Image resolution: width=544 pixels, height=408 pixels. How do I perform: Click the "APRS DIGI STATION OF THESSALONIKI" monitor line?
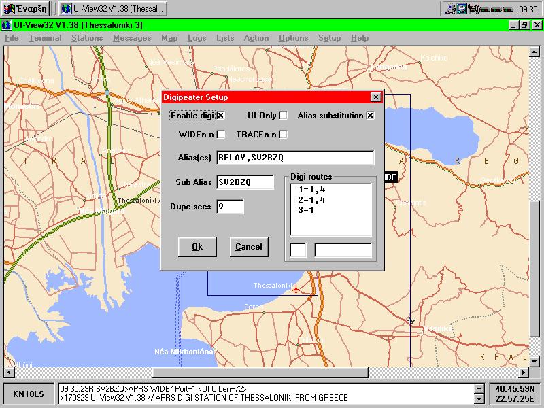(204, 398)
